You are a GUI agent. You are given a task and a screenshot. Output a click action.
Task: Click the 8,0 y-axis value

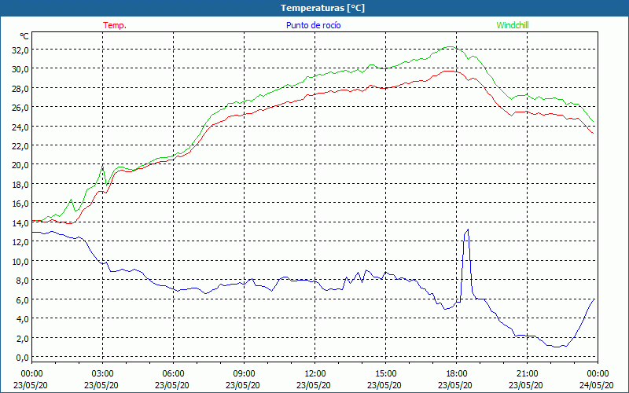(22, 281)
